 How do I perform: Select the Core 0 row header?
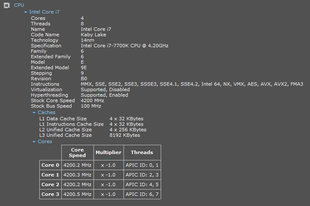pyautogui.click(x=50, y=165)
